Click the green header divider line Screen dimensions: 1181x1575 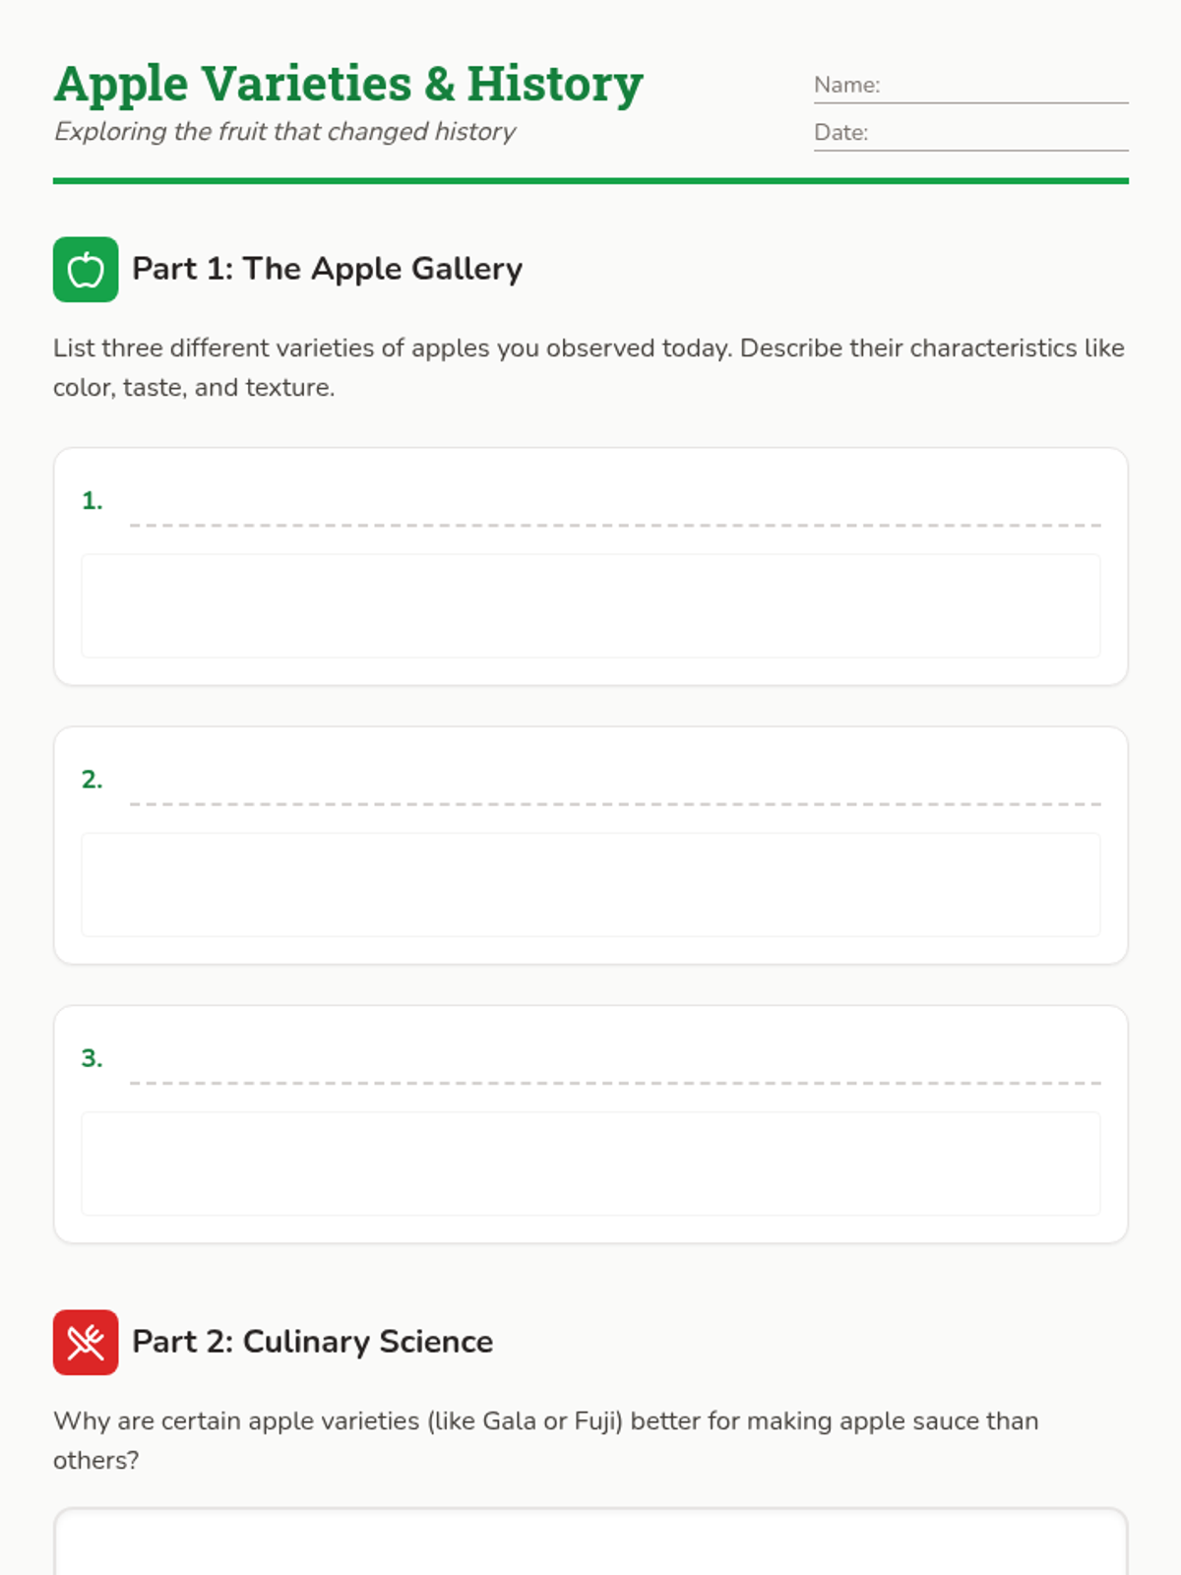tap(590, 181)
